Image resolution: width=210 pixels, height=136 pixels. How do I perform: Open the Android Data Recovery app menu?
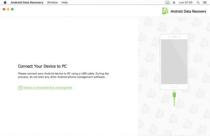[x=27, y=2]
